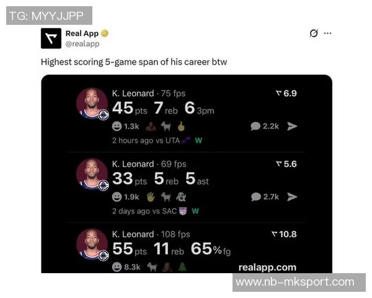Click the gold verified badge next to Real App
Image resolution: width=372 pixels, height=298 pixels.
tap(105, 34)
